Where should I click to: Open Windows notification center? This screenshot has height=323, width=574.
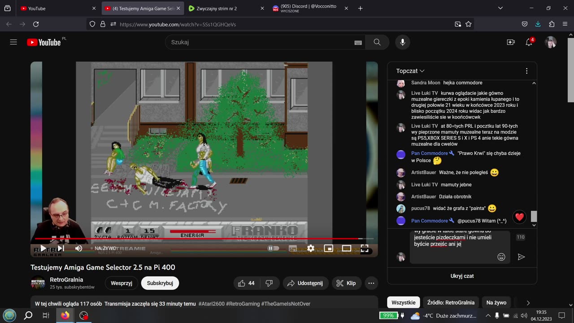[x=562, y=315]
